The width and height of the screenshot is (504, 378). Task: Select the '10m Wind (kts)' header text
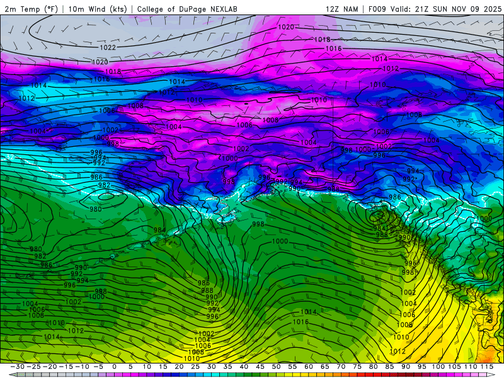[x=98, y=9]
